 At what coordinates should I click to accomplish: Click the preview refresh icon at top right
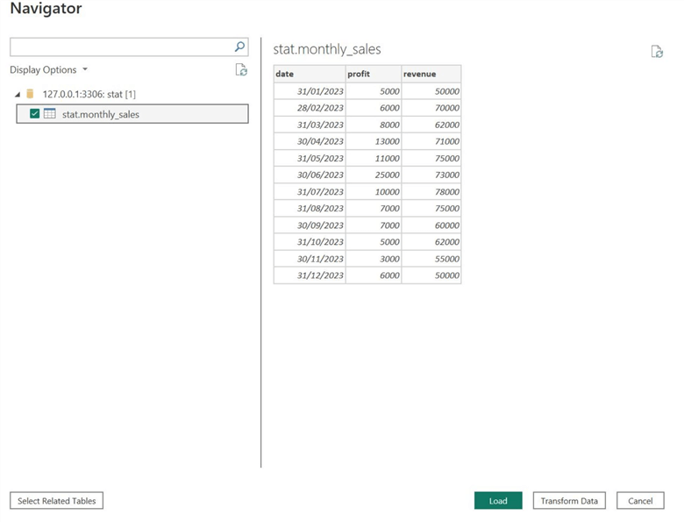pos(657,52)
